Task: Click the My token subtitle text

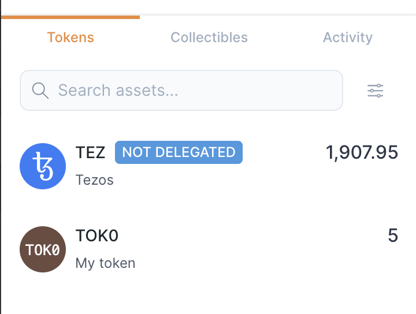Action: click(105, 263)
